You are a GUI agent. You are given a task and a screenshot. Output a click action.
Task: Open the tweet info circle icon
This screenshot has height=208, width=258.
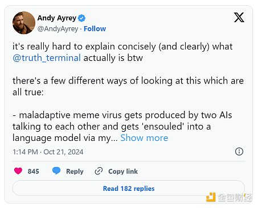[x=239, y=152]
